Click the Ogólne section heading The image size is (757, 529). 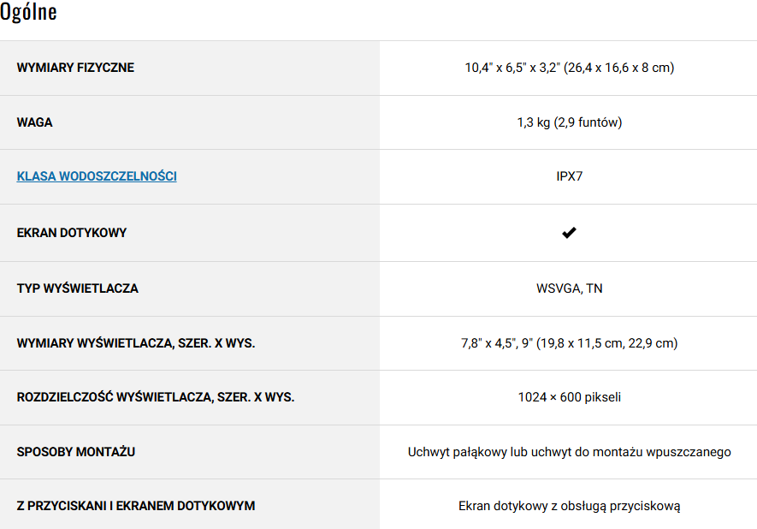point(29,13)
